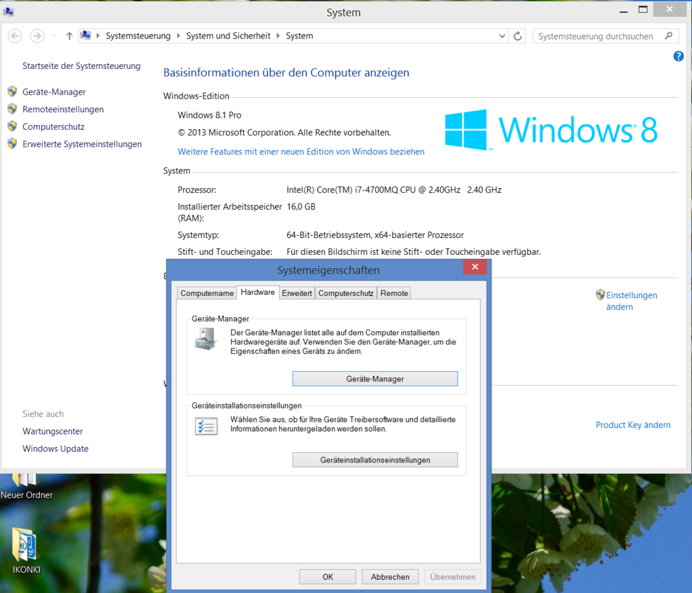Click computer icon in address bar
Image resolution: width=692 pixels, height=593 pixels.
pyautogui.click(x=86, y=35)
